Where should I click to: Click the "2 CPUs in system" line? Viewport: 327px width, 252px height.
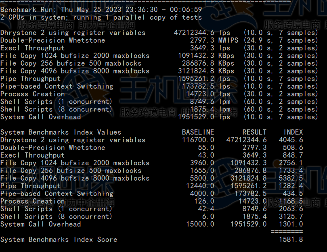click(101, 17)
